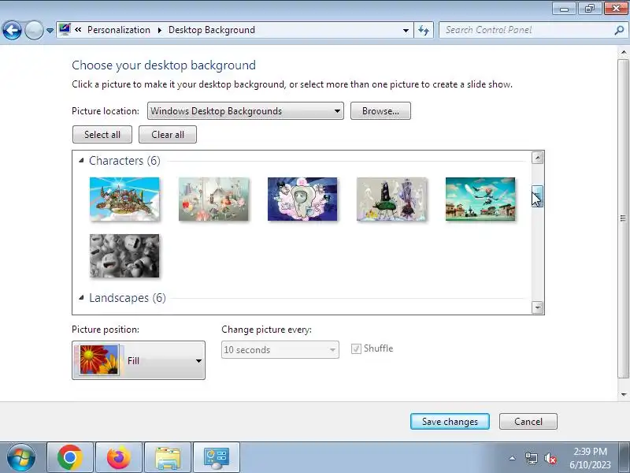
Task: Click the wallpaper list scroll down arrow
Action: [x=538, y=307]
